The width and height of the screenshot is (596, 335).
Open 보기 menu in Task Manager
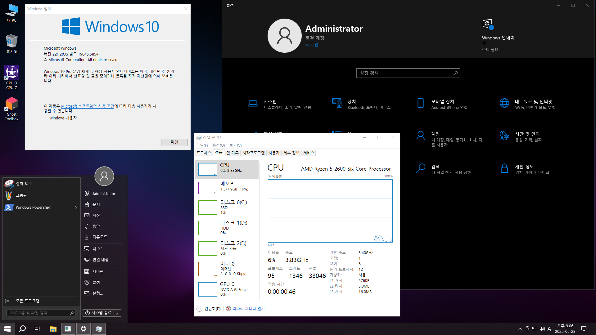point(236,145)
